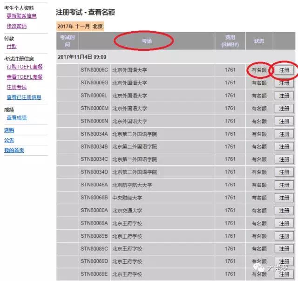Open the 选购 sidebar link

pyautogui.click(x=9, y=130)
